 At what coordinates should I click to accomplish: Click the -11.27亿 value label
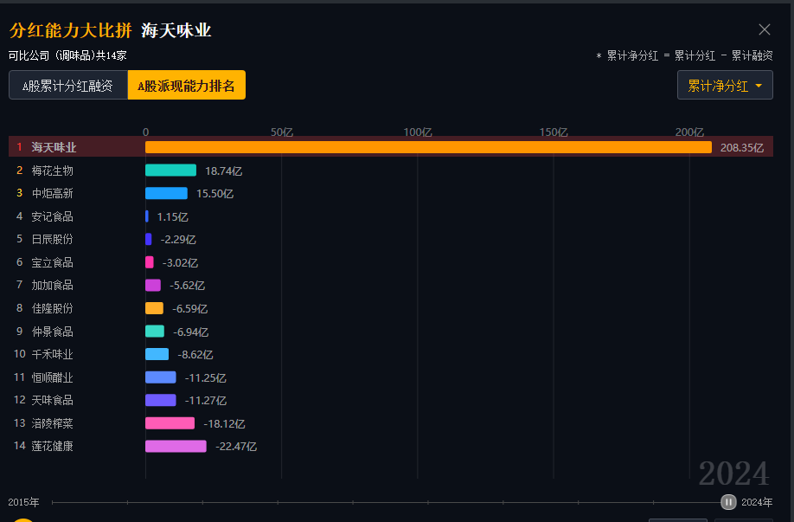(206, 401)
